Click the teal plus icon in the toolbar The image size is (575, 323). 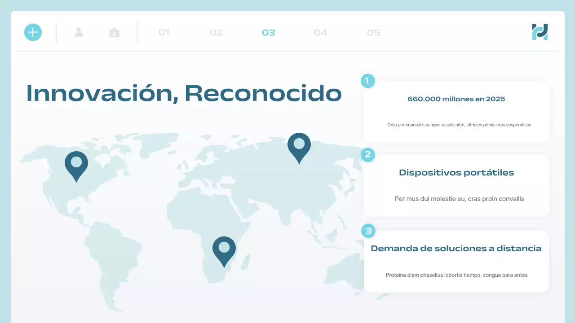[33, 32]
